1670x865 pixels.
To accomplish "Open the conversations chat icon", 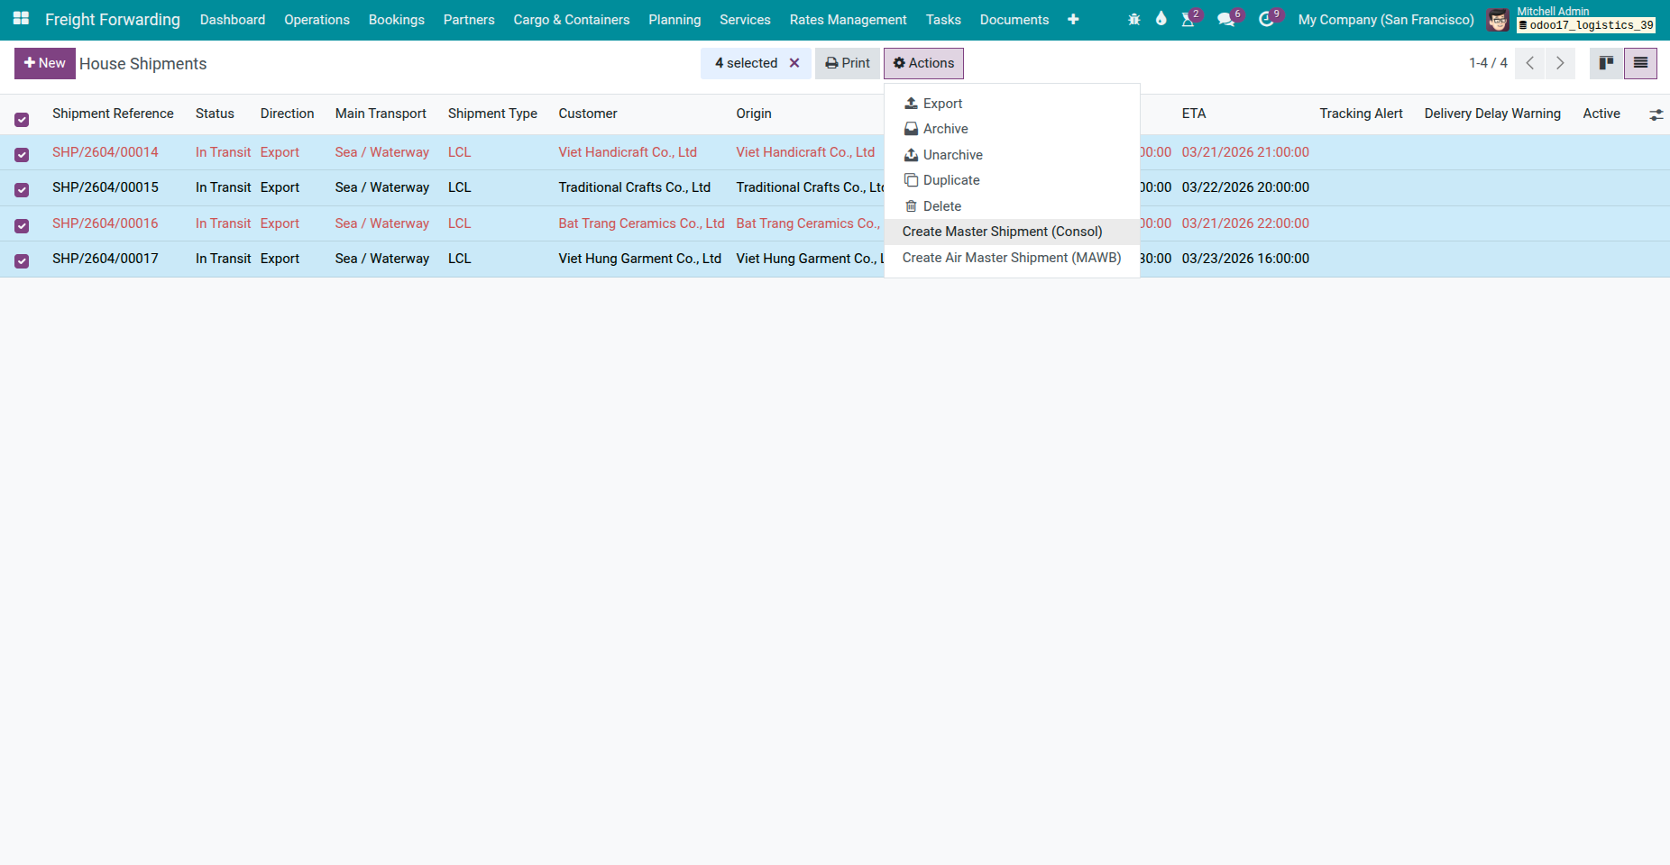I will click(x=1226, y=19).
